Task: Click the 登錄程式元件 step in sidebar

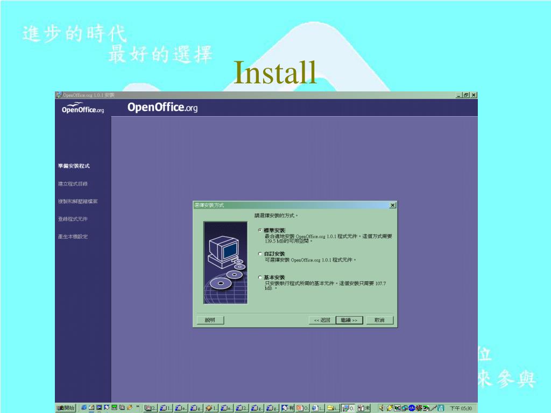Action: click(73, 219)
